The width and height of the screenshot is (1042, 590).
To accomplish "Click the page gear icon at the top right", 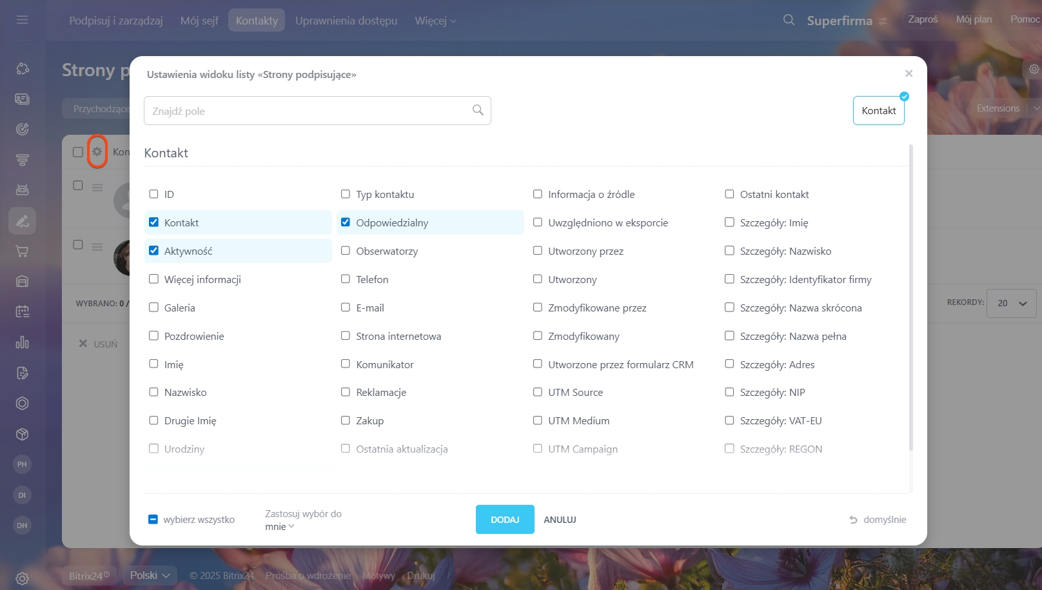I will pos(1034,69).
